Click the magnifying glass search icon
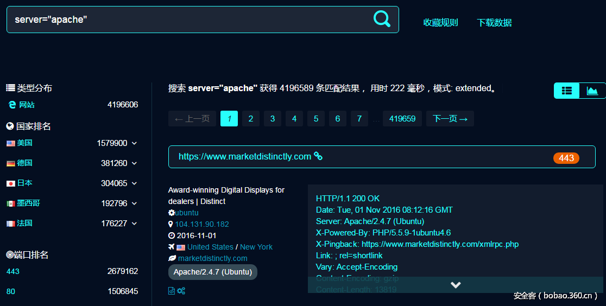The height and width of the screenshot is (306, 606). pyautogui.click(x=382, y=19)
